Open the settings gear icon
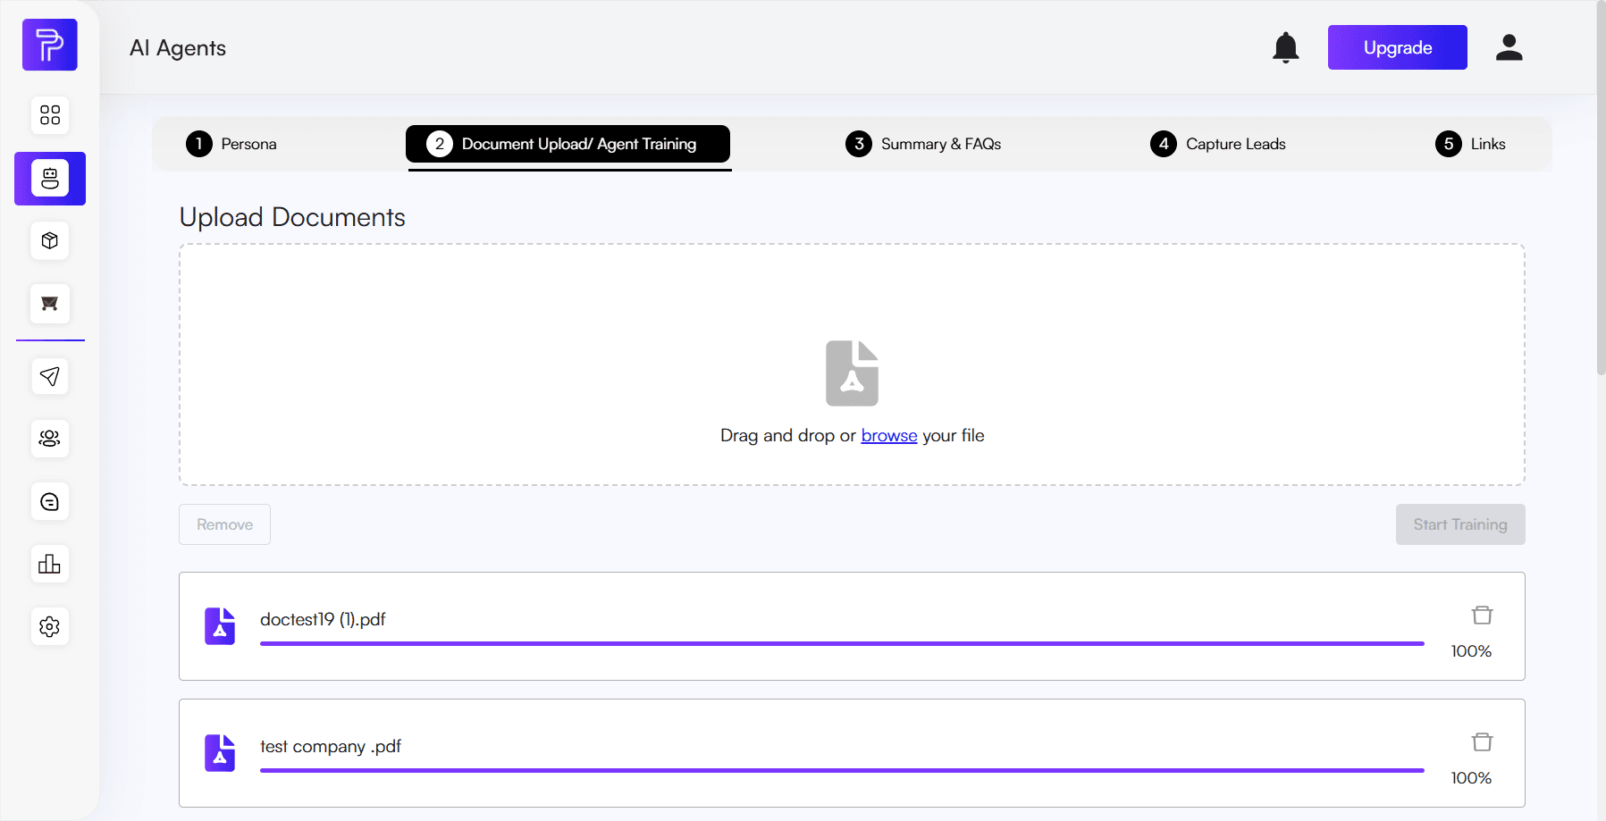The image size is (1606, 821). [49, 626]
